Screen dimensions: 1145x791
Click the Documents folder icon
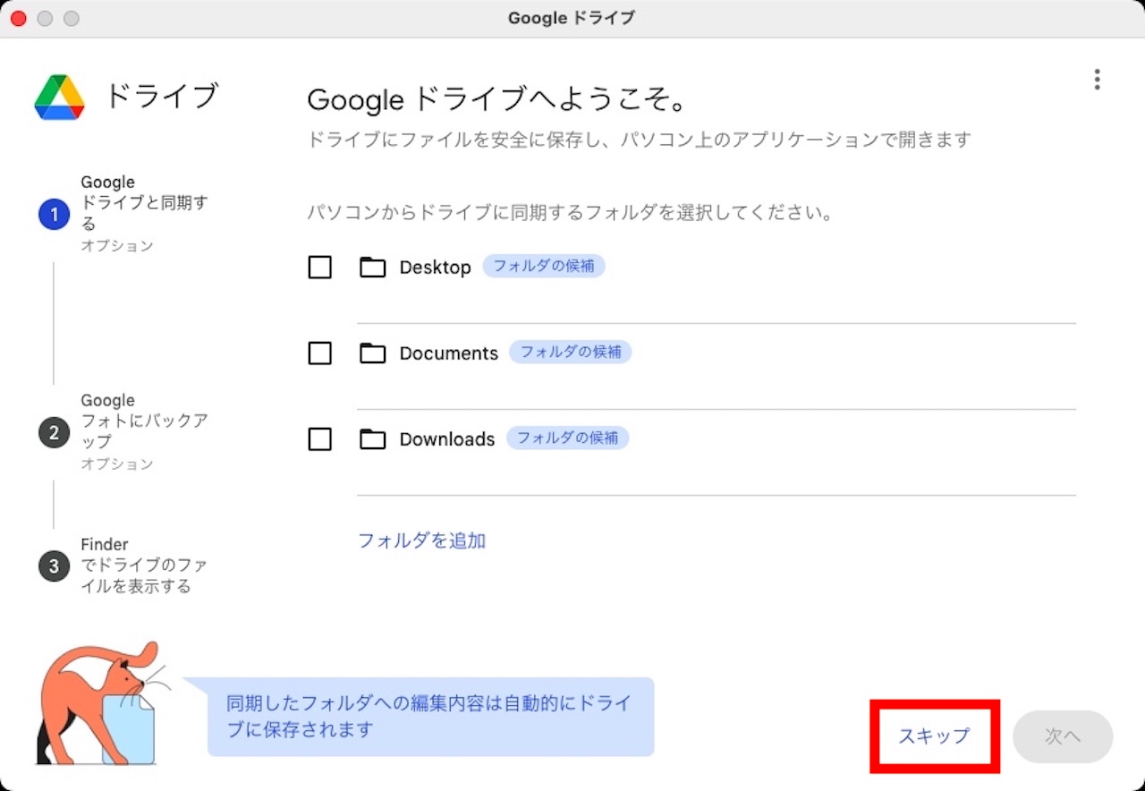coord(372,353)
